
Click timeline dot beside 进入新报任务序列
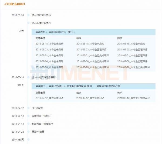coord(28,23)
